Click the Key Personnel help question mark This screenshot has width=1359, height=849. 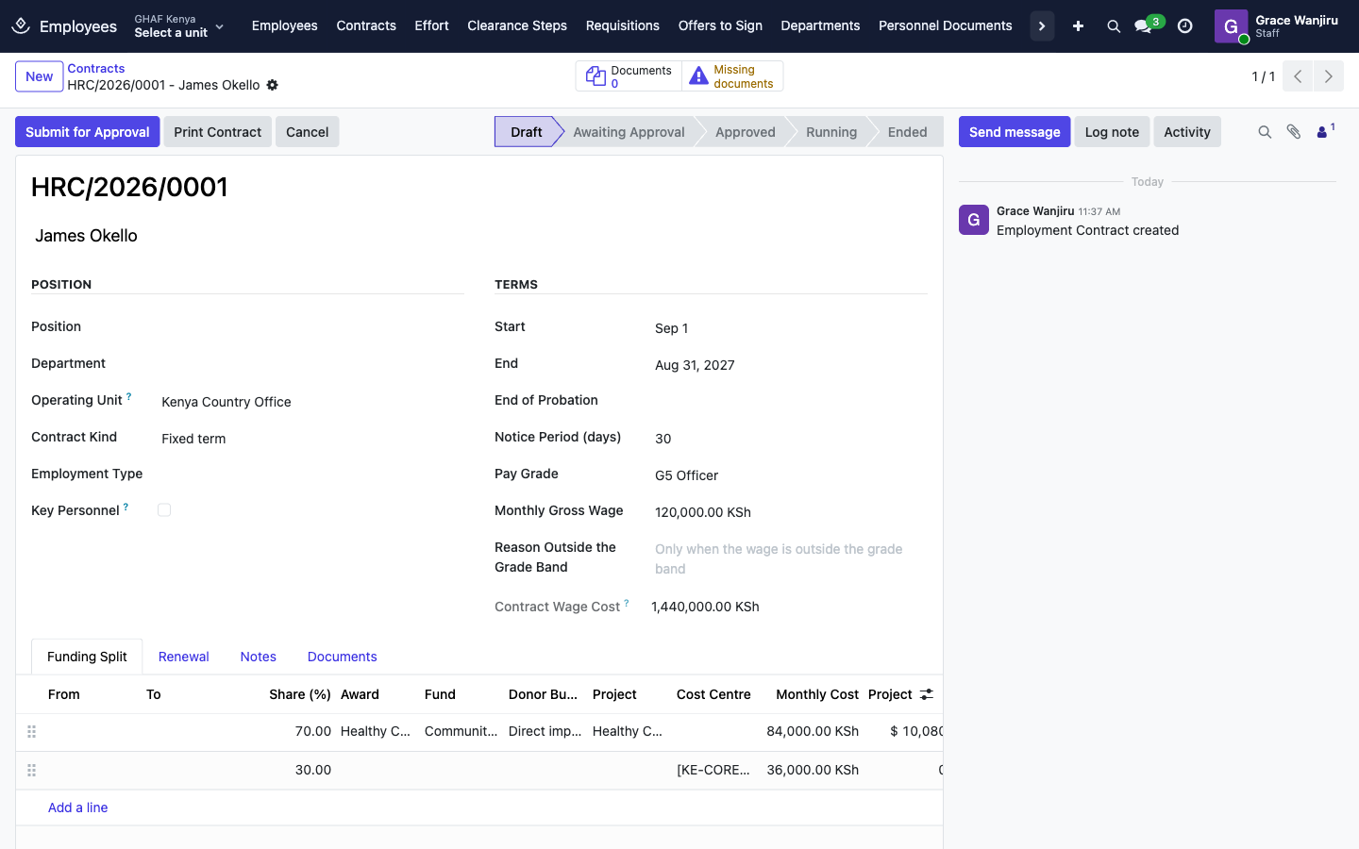click(126, 507)
